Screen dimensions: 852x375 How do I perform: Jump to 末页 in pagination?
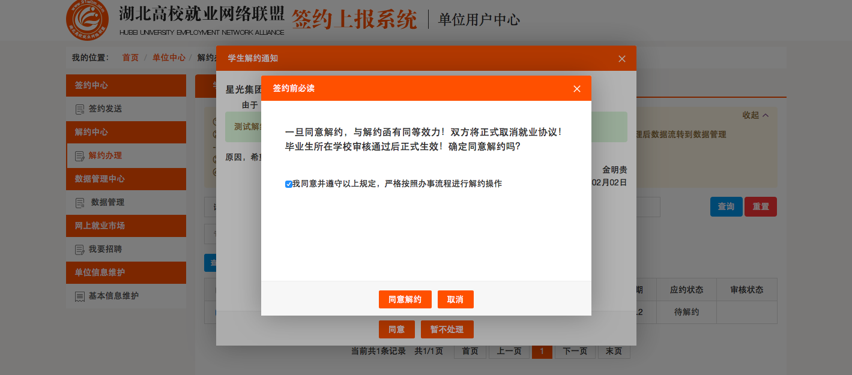[614, 351]
